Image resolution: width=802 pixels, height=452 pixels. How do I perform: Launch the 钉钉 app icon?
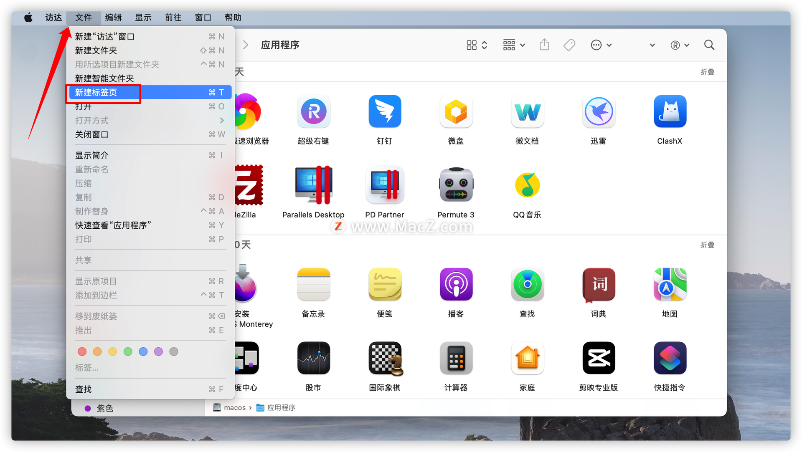click(385, 111)
